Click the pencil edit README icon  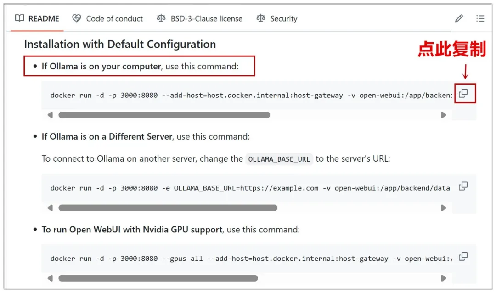459,19
